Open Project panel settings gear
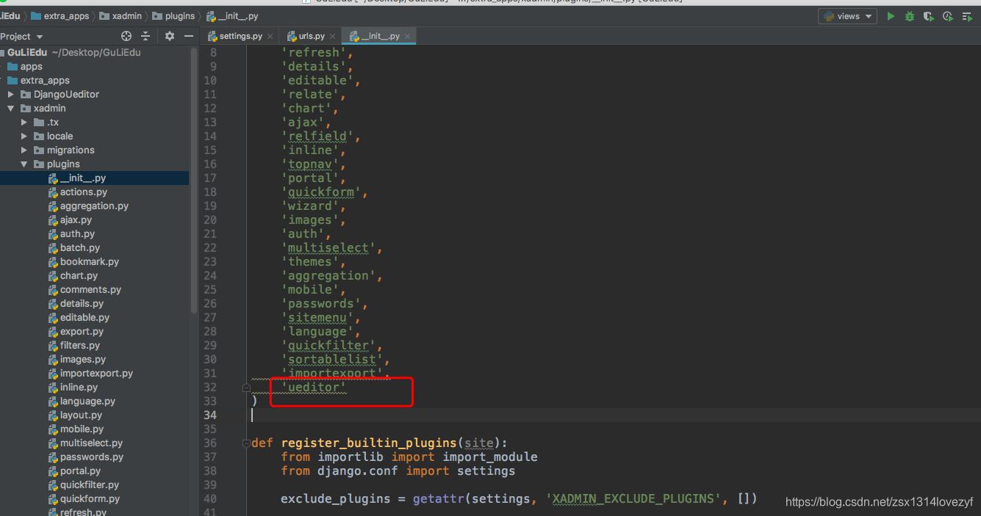The width and height of the screenshot is (981, 516). pos(170,36)
